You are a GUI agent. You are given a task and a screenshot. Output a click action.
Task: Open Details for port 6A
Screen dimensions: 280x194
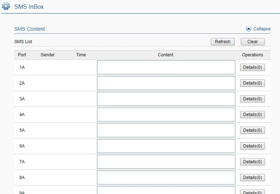point(253,146)
